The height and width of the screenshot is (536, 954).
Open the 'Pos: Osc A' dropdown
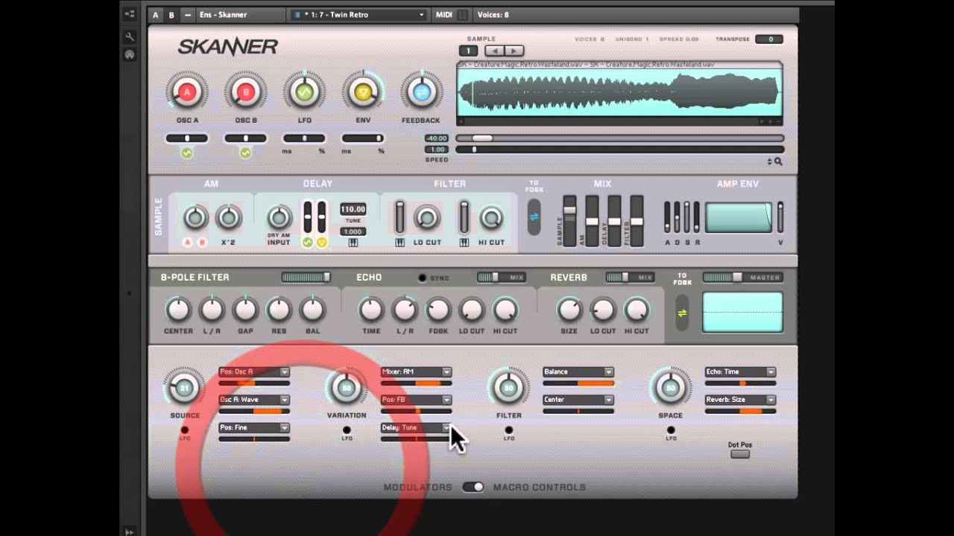(254, 371)
